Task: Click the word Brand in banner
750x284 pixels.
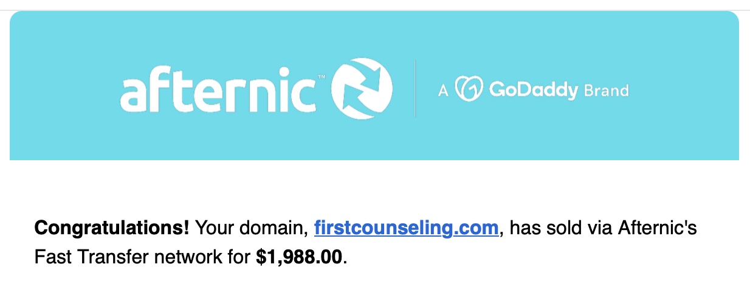Action: (x=606, y=91)
